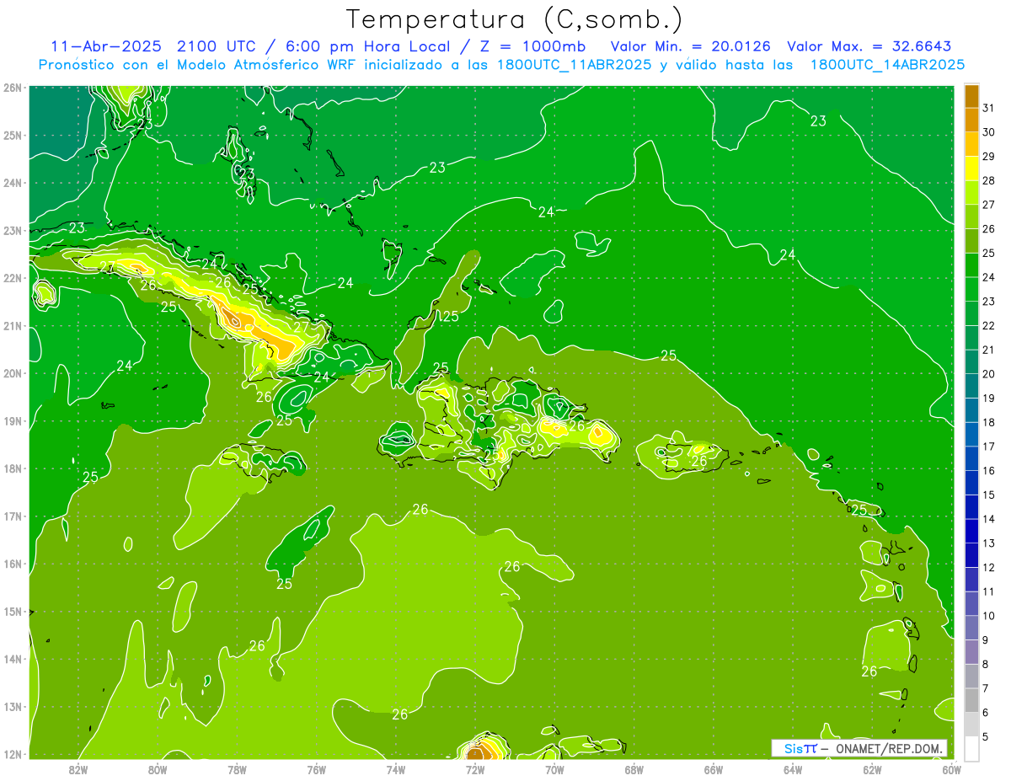Click the '22N' latitude axis label
The width and height of the screenshot is (1011, 781).
(x=13, y=278)
